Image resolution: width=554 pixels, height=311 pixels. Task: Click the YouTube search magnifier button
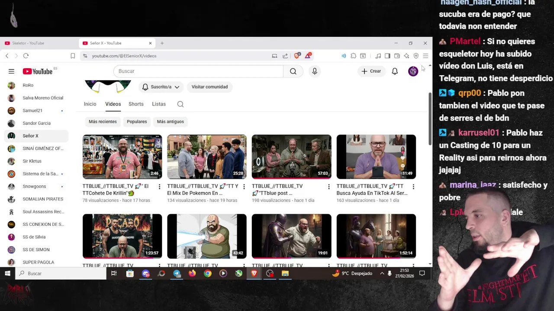pos(293,71)
